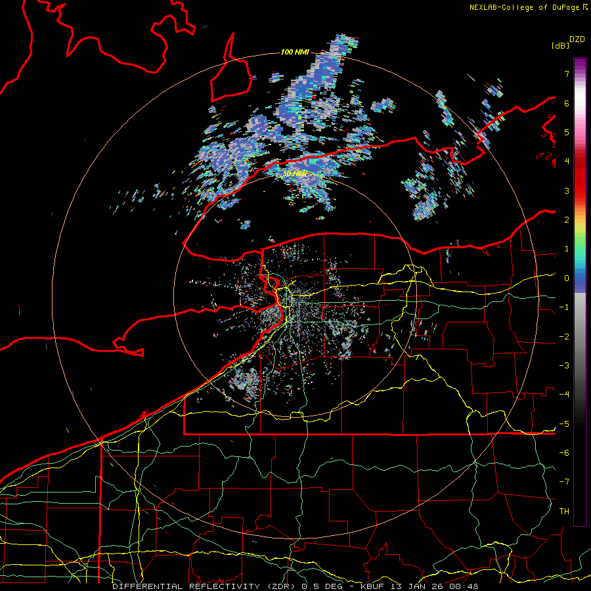Image resolution: width=591 pixels, height=591 pixels.
Task: Click the 6 value on the color scale
Action: 567,103
